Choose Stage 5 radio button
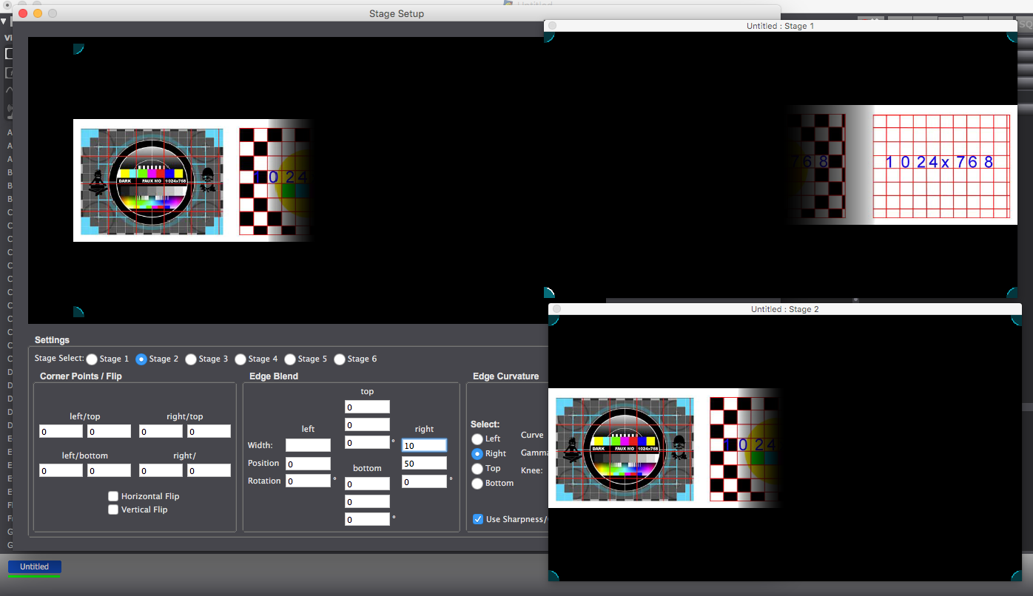 point(290,359)
